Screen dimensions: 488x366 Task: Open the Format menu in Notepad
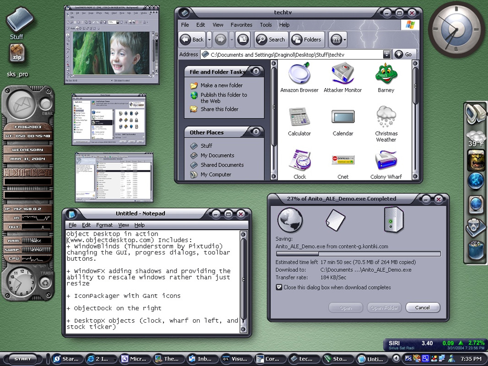[x=104, y=225]
